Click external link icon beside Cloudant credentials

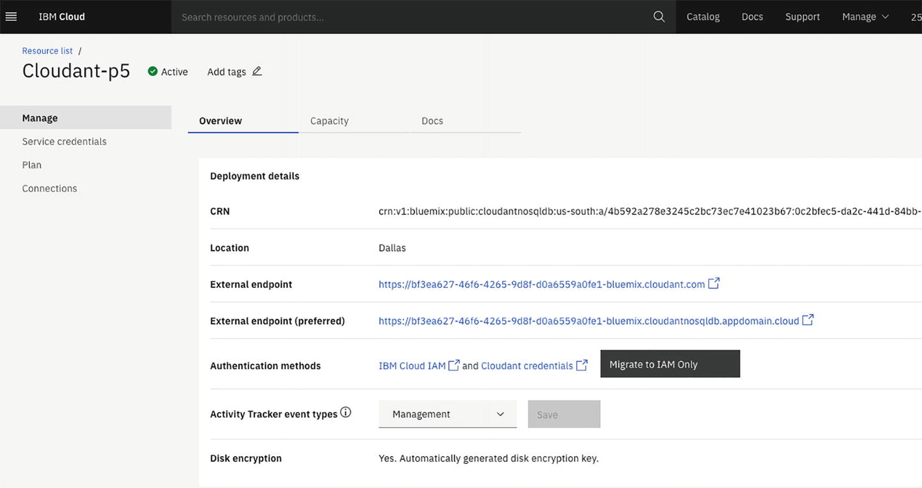[x=581, y=365]
